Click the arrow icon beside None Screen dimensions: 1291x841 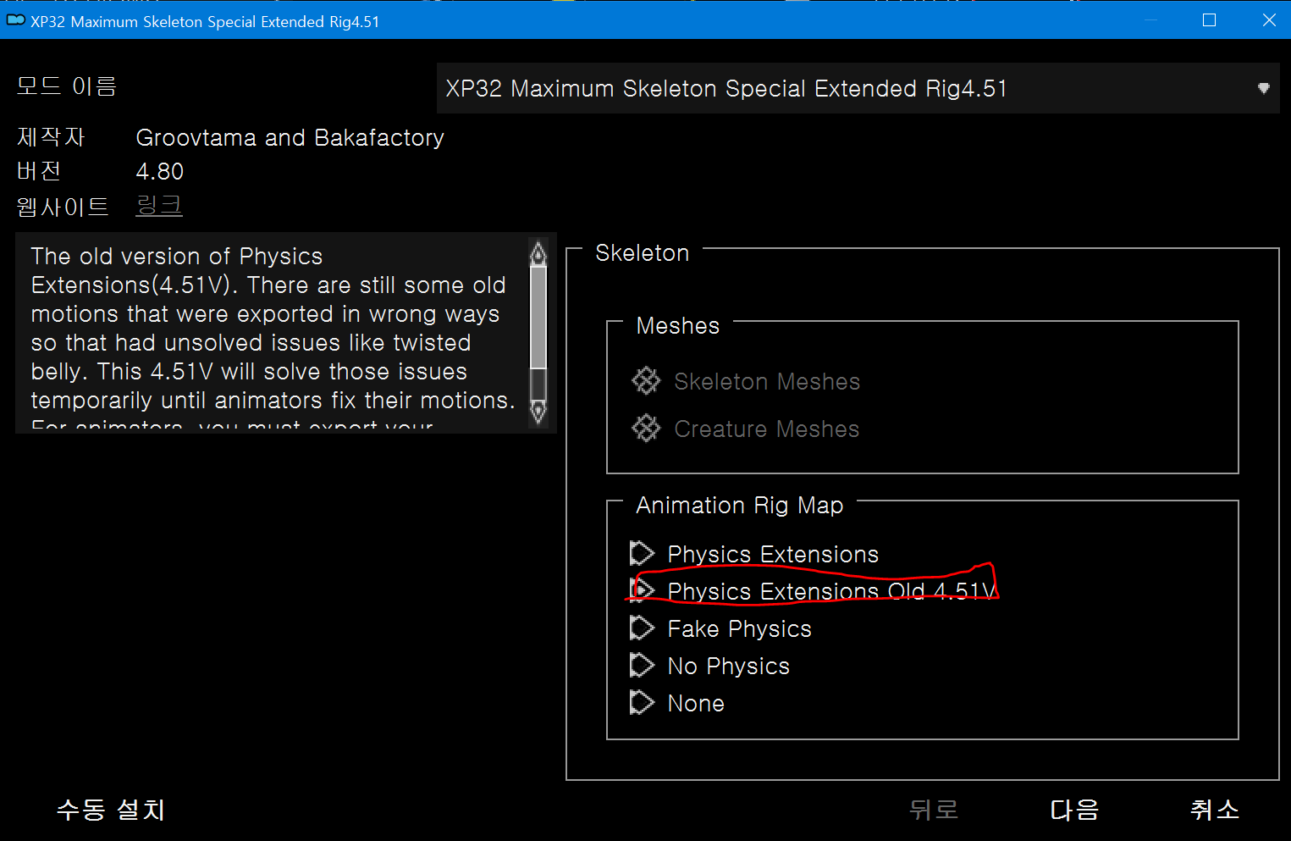(x=643, y=702)
